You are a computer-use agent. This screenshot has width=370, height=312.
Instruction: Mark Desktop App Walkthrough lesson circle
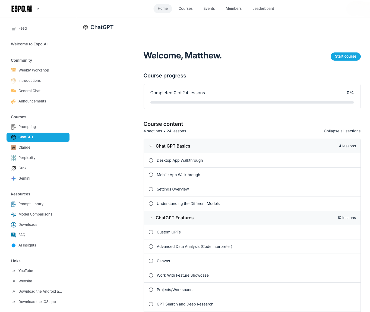pos(151,160)
